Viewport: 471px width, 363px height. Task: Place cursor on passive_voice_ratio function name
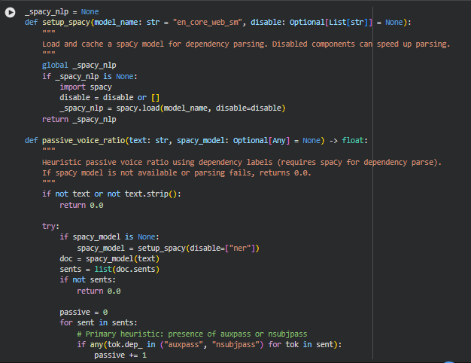[x=83, y=140]
